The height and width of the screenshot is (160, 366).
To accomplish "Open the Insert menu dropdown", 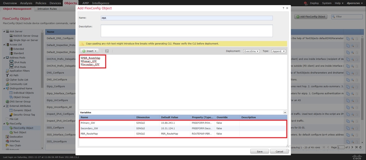I will coord(90,51).
